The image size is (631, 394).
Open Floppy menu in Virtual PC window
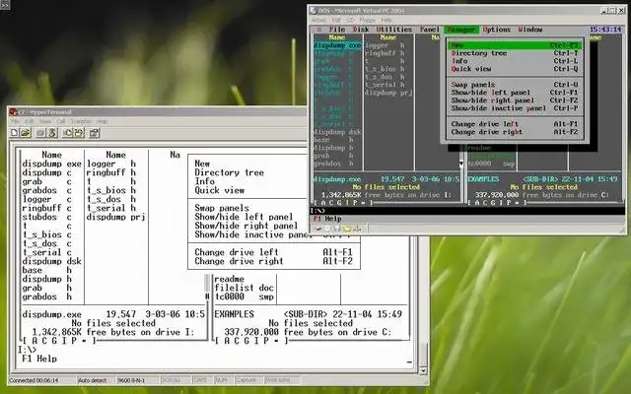tap(368, 20)
